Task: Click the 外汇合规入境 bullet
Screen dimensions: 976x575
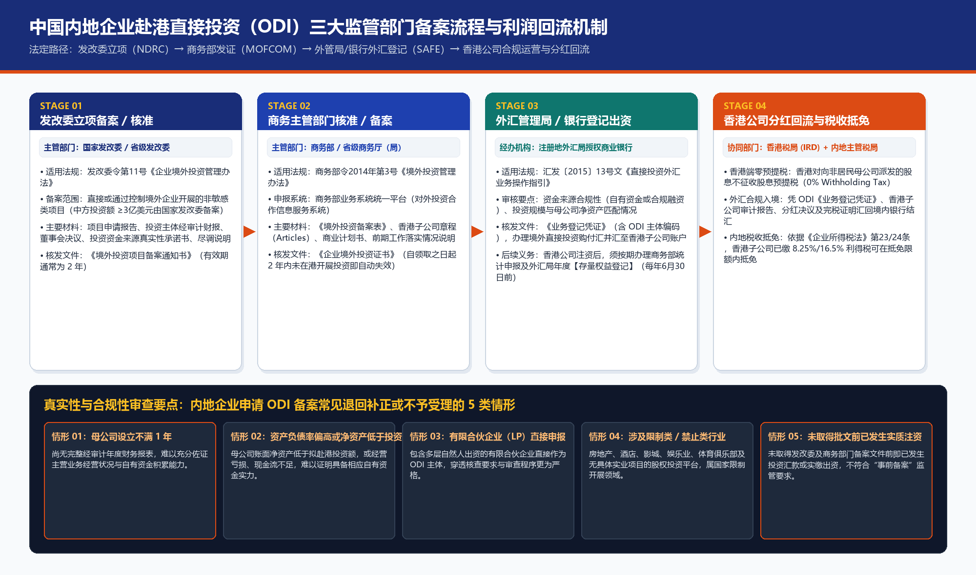Action: tap(819, 210)
